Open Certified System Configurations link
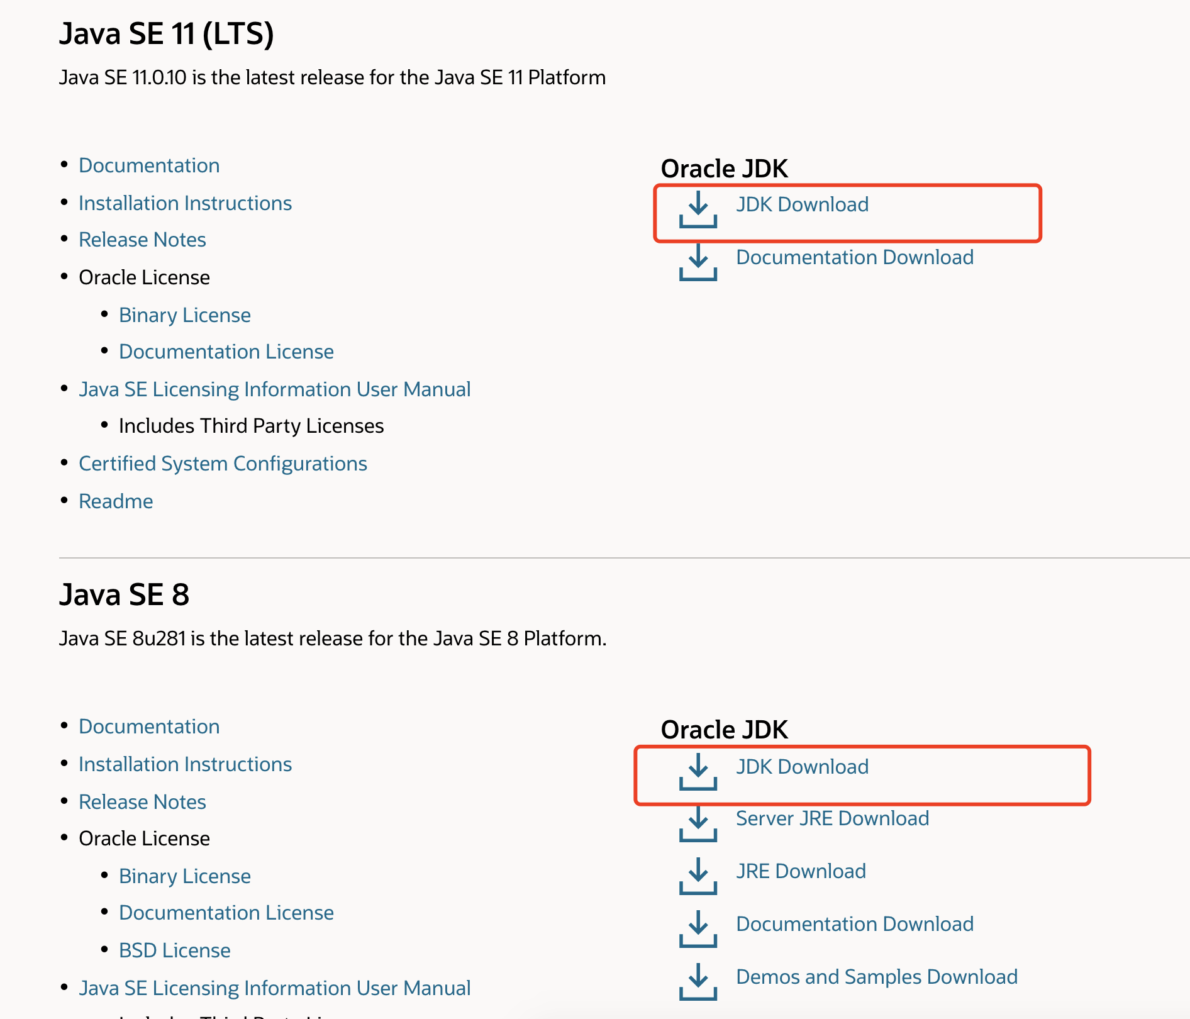1190x1019 pixels. [x=223, y=464]
